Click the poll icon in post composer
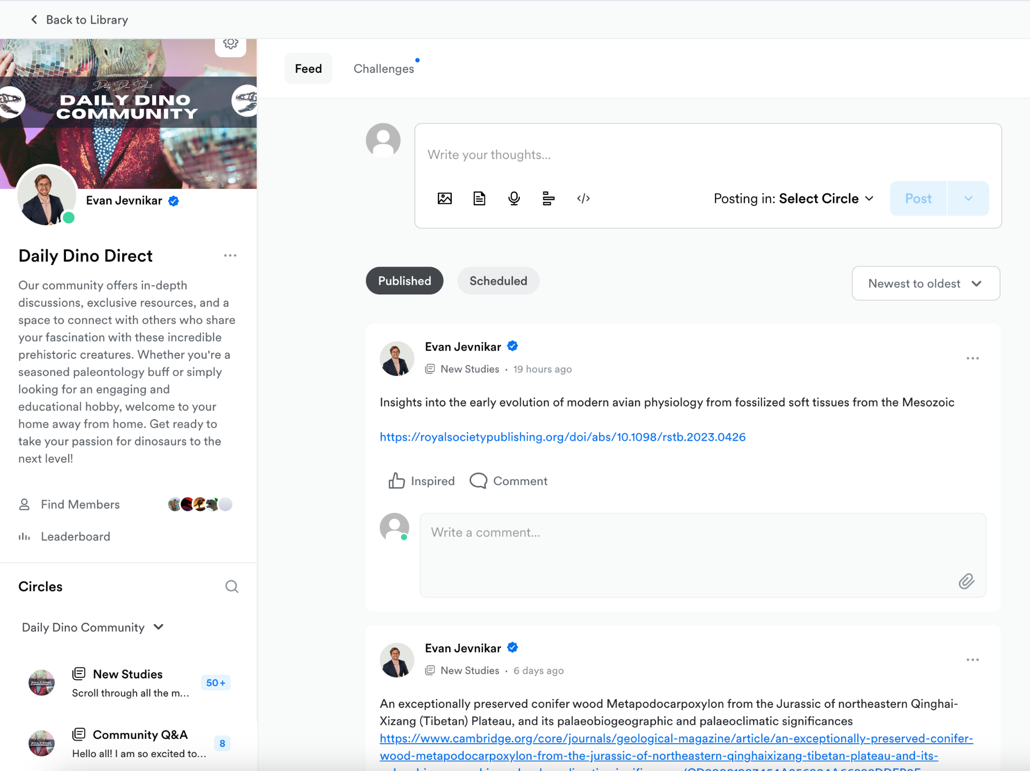 [x=548, y=199]
